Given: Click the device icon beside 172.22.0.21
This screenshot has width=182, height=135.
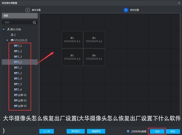Looking at the screenshot, I should coord(12,40).
